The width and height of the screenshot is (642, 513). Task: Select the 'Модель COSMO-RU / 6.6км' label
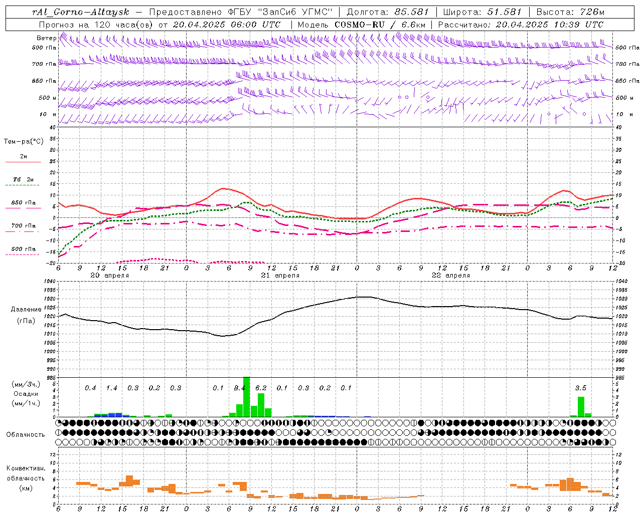[x=362, y=25]
